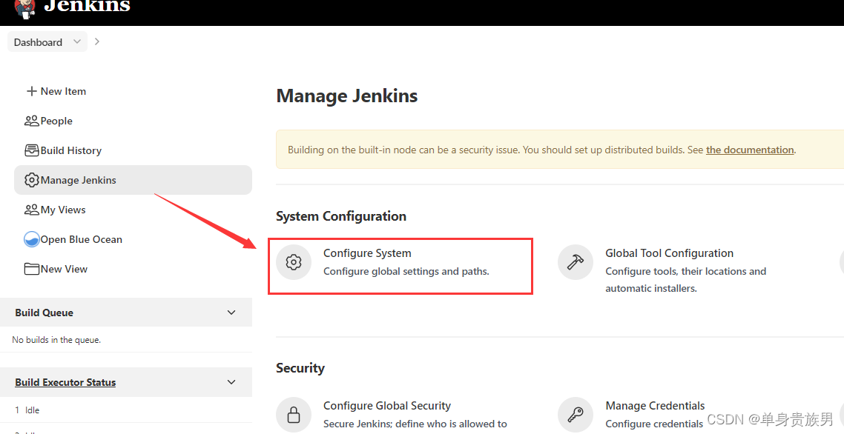
Task: Click the Jenkins title text in header
Action: point(87,6)
